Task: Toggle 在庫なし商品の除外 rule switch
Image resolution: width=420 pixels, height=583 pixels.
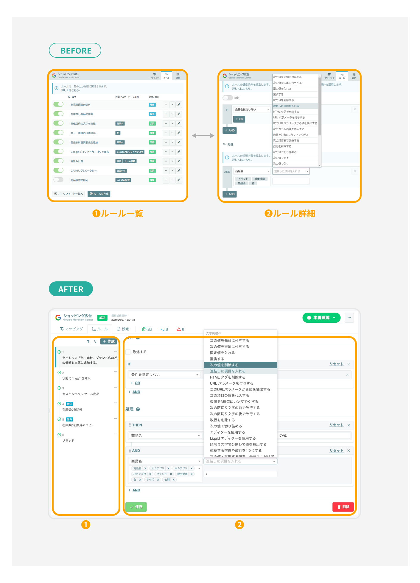Action: tap(58, 114)
